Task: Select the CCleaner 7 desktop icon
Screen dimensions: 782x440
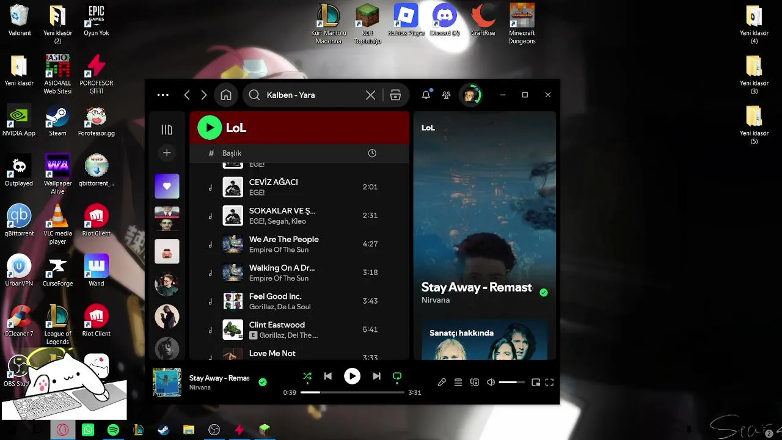Action: point(19,321)
